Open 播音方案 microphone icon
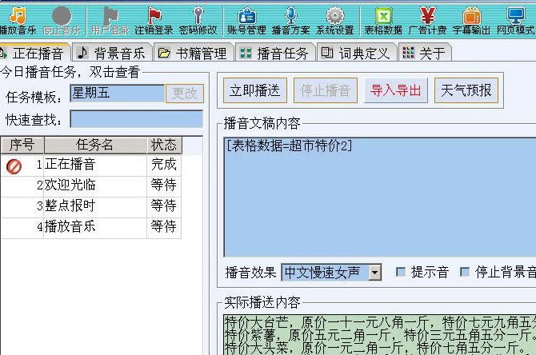This screenshot has width=536, height=355. (291, 15)
